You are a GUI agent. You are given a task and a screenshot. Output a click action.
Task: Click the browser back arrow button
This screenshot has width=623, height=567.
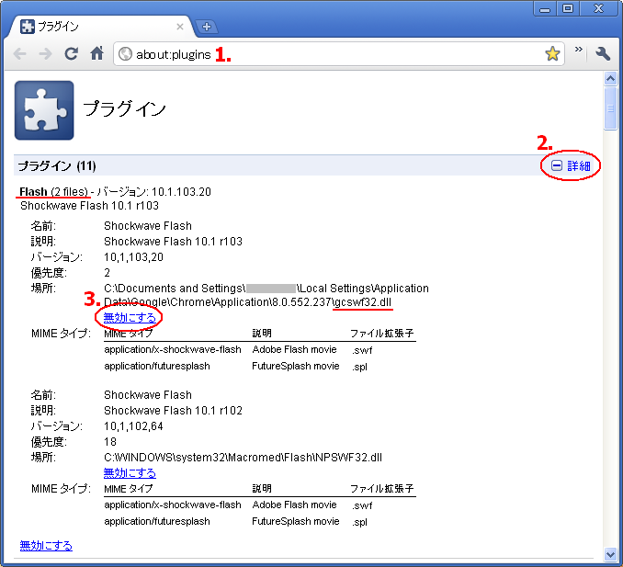[x=20, y=54]
